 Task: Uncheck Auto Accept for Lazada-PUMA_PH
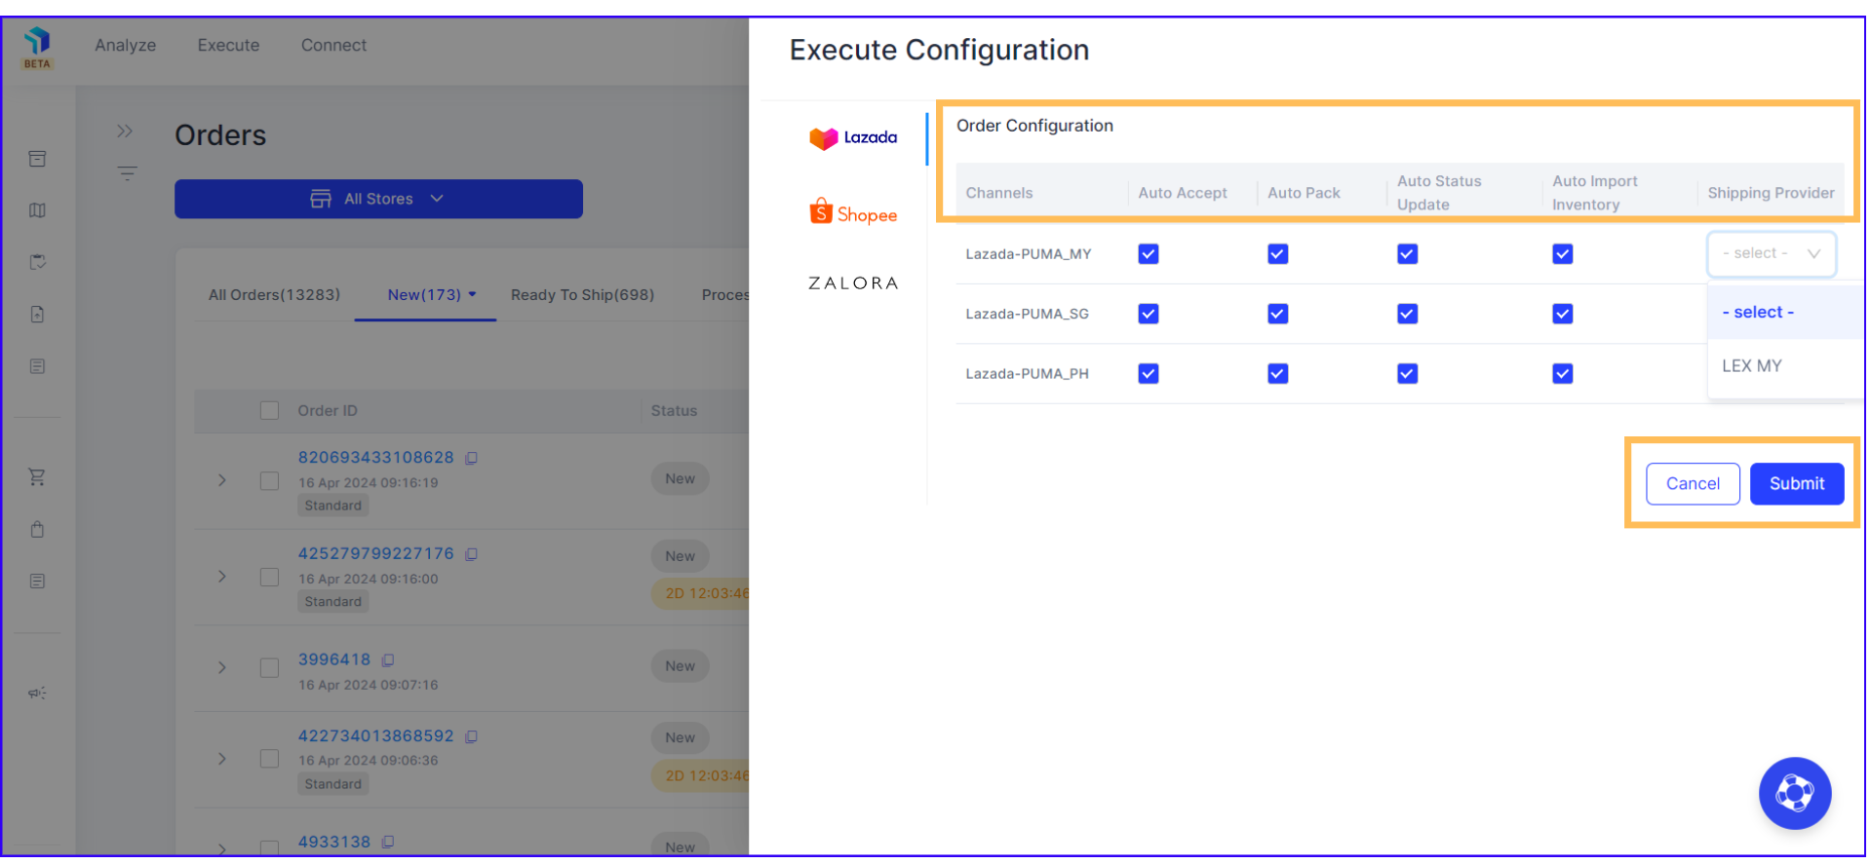click(x=1149, y=374)
